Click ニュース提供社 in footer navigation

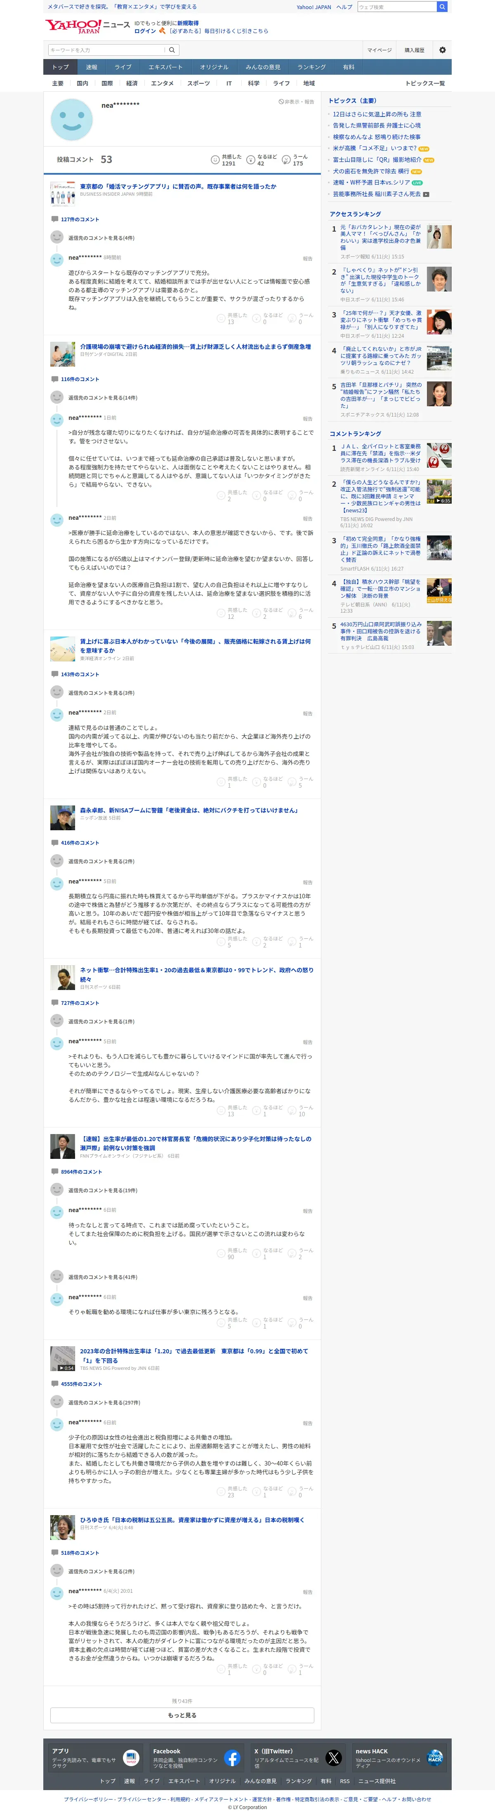pos(377,1781)
